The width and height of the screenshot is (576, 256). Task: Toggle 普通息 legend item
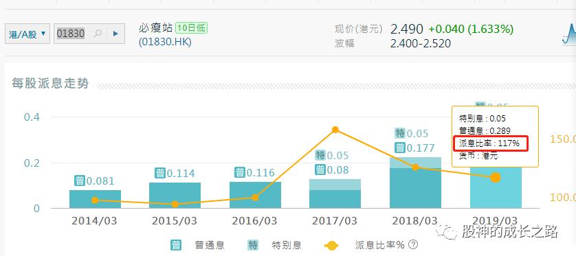(x=198, y=245)
